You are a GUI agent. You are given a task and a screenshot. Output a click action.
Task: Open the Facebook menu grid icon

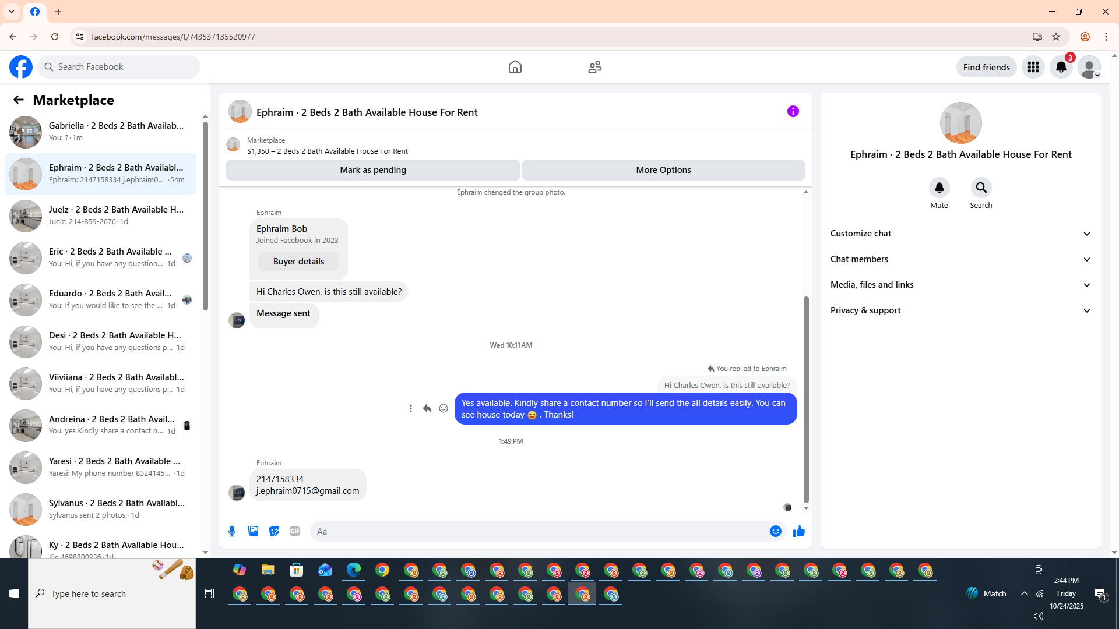coord(1033,67)
